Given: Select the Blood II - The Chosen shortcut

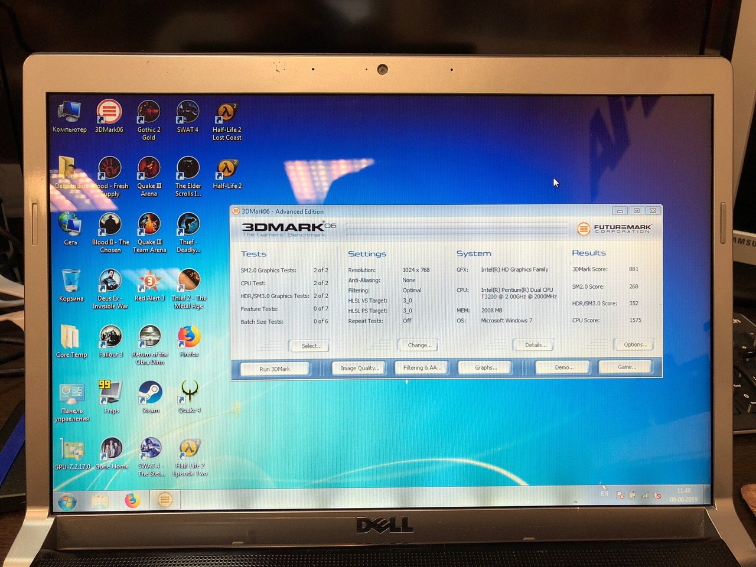Looking at the screenshot, I should [x=110, y=233].
